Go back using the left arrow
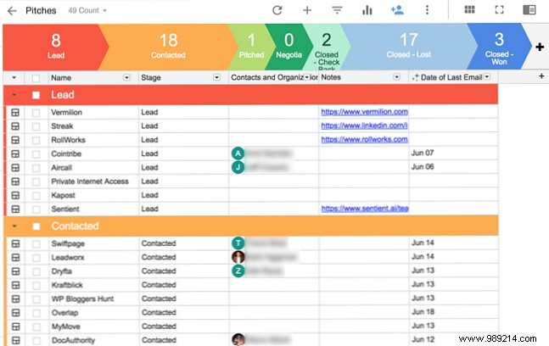This screenshot has height=346, width=549. [12, 11]
